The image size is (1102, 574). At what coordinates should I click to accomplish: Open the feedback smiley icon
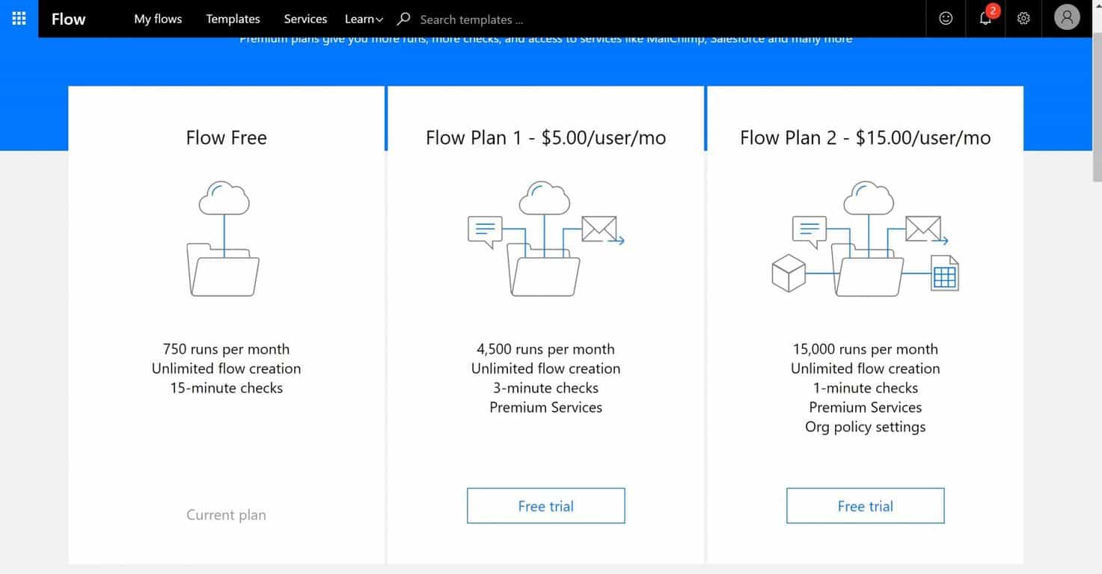click(945, 18)
